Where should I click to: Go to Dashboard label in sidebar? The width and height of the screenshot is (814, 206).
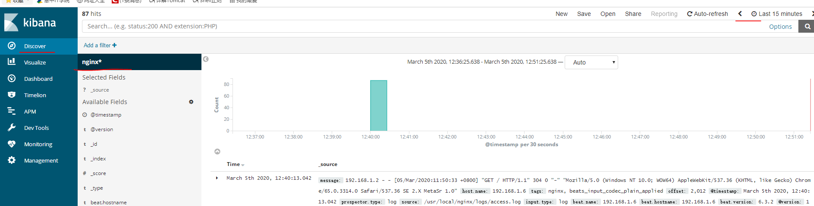coord(38,79)
